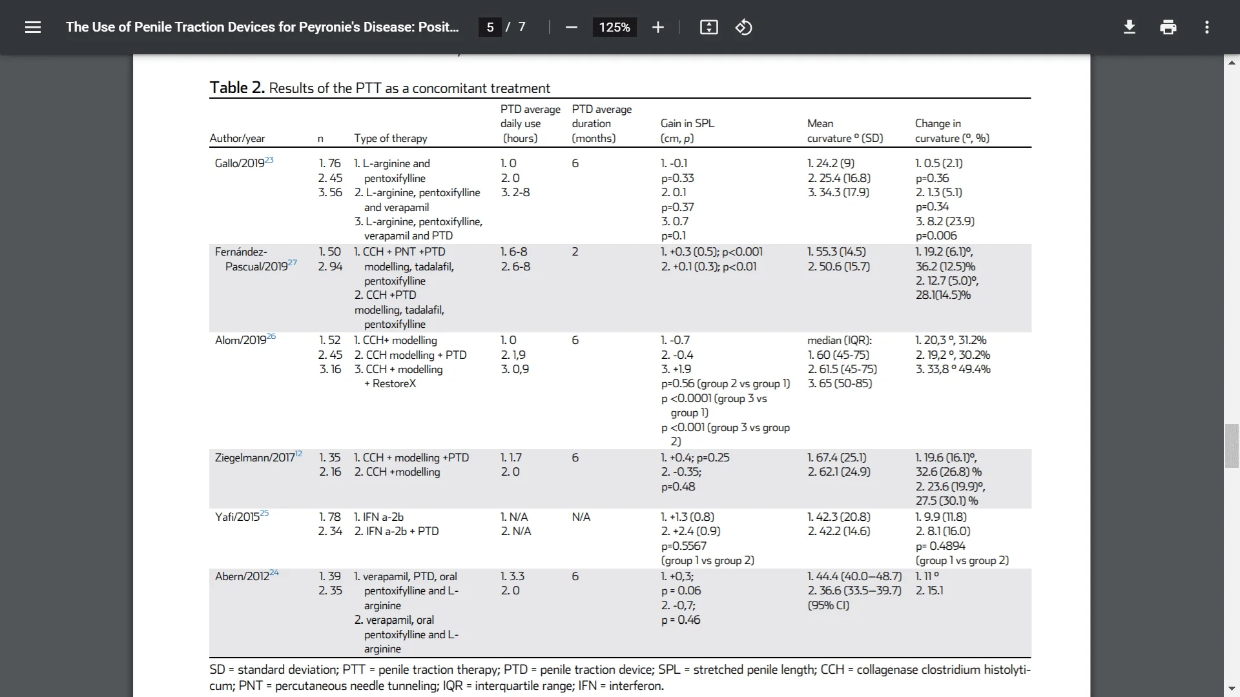The height and width of the screenshot is (697, 1240).
Task: Click the 'Ziegelmann/2017' author cell
Action: pyautogui.click(x=255, y=458)
